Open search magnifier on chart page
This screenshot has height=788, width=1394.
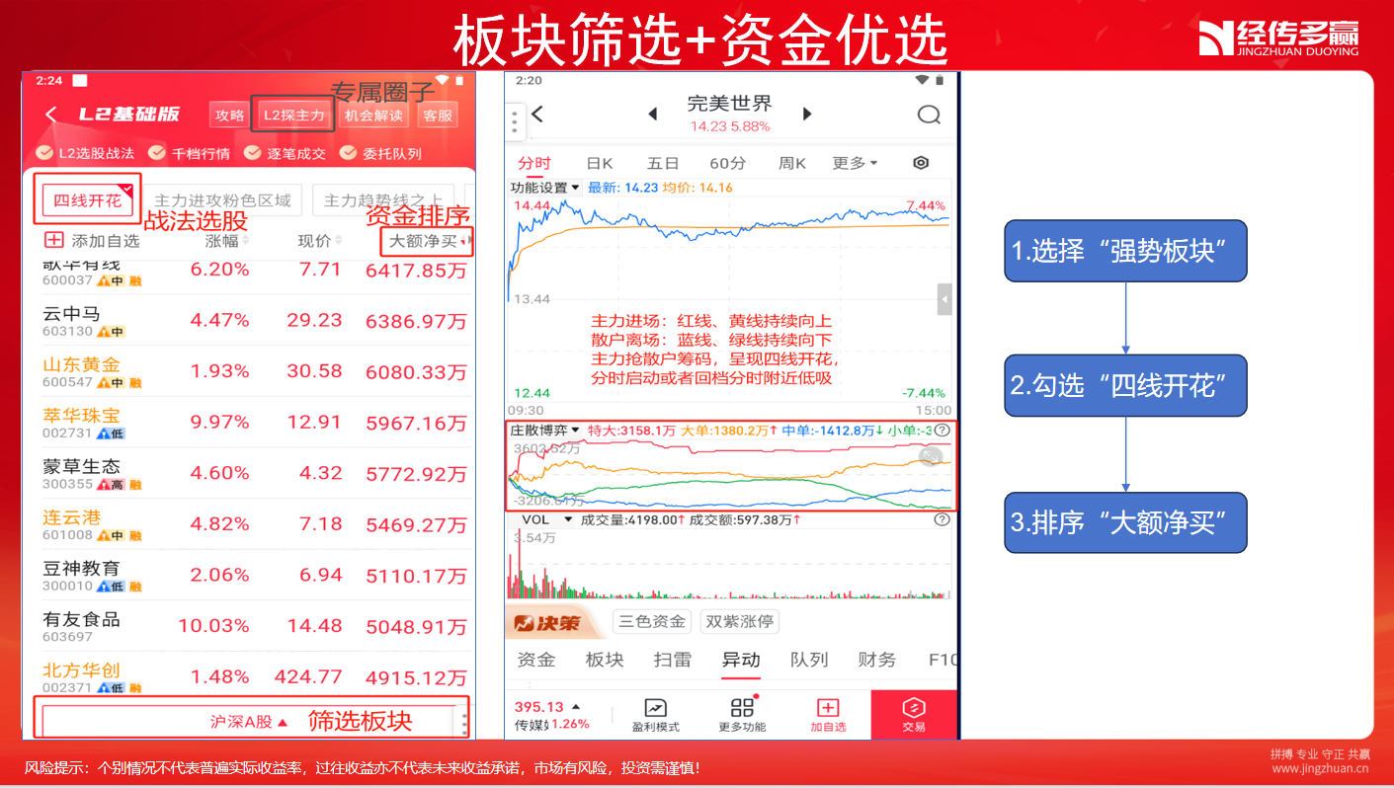(x=929, y=115)
